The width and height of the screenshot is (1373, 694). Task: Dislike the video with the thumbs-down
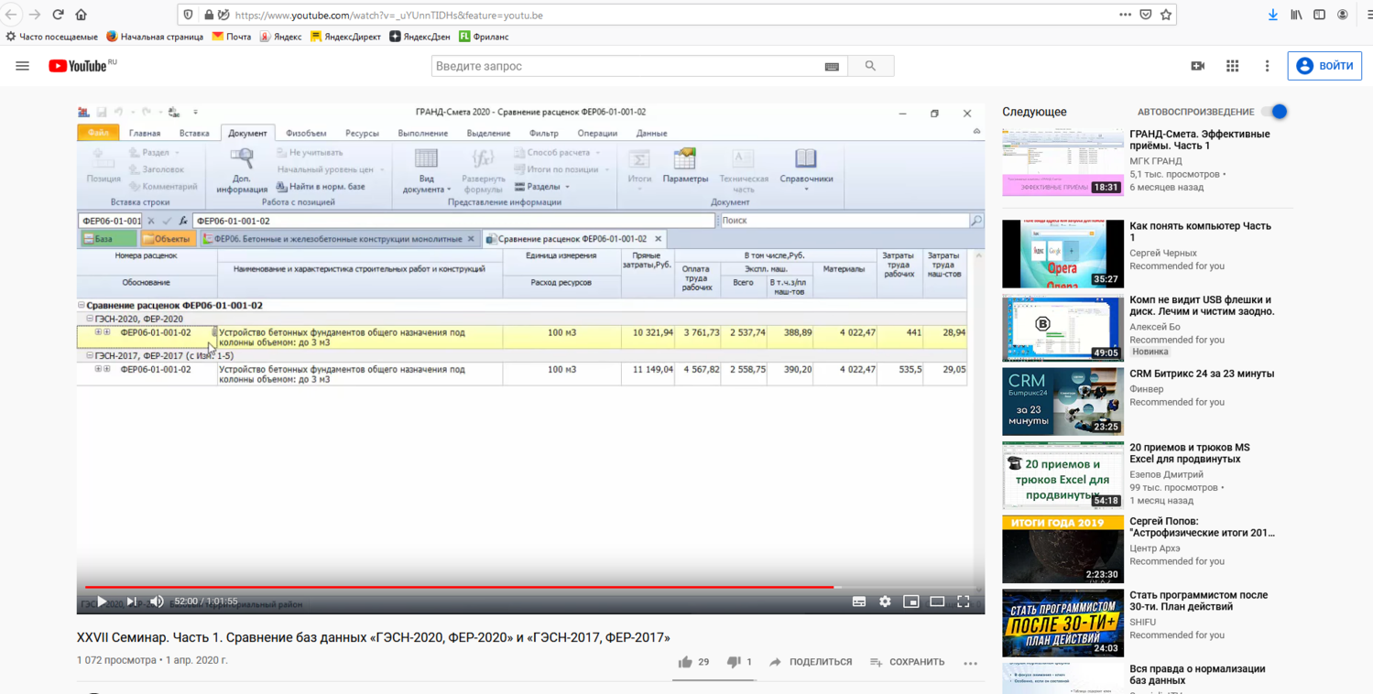(733, 662)
